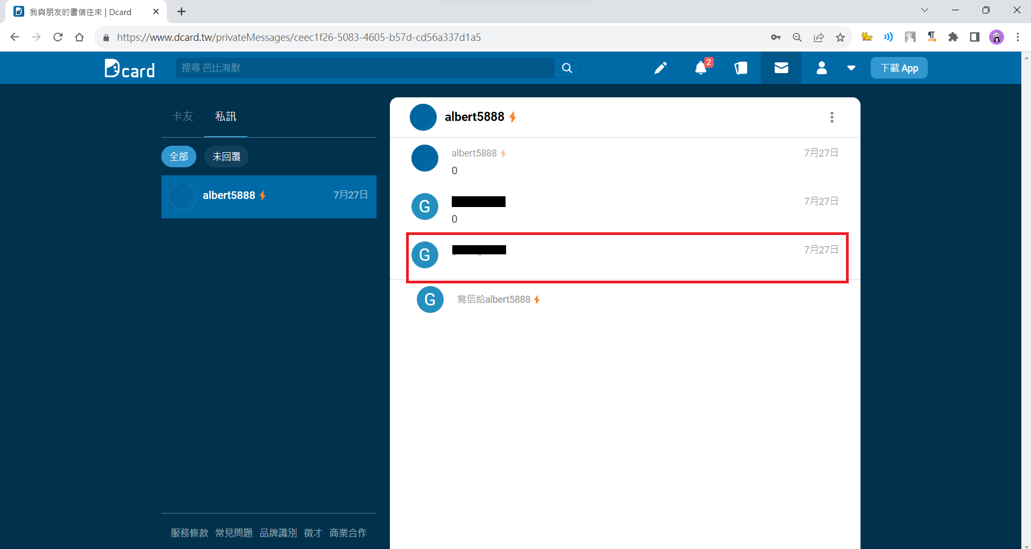The image size is (1031, 549).
Task: Click the lock site-info icon
Action: (x=106, y=38)
